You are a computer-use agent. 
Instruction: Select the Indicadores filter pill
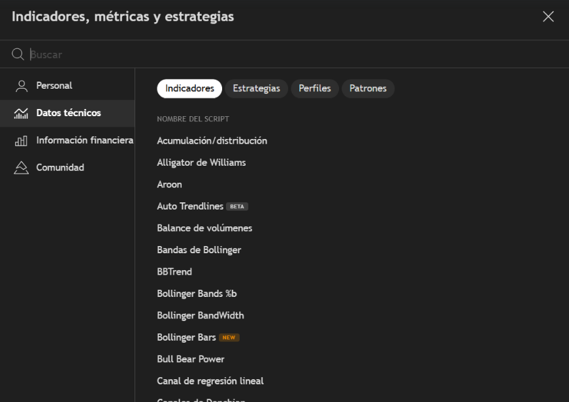pyautogui.click(x=189, y=88)
